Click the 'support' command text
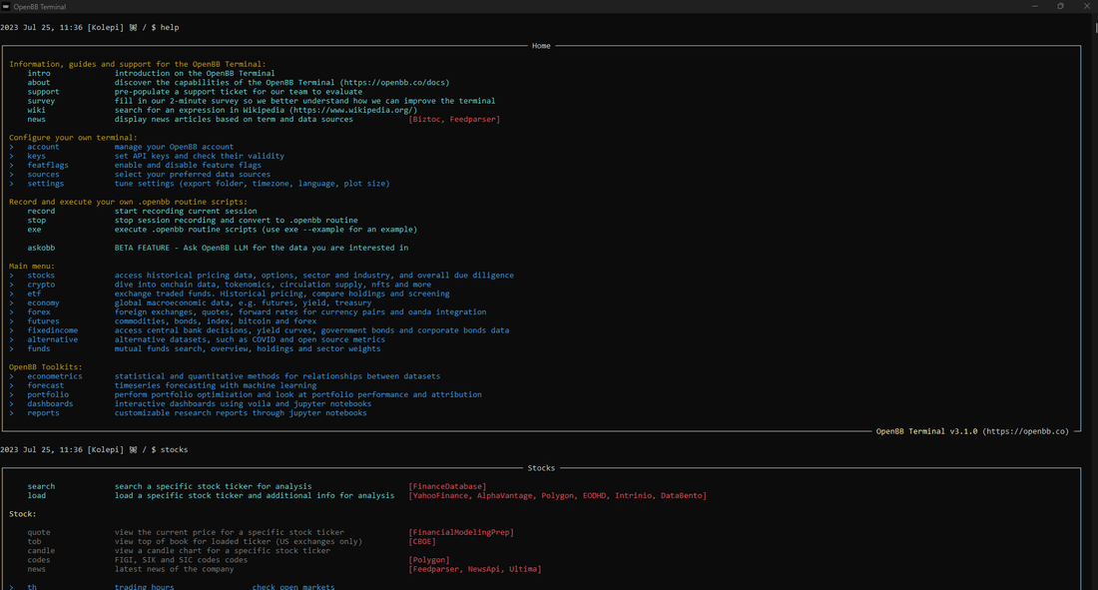 [x=43, y=91]
